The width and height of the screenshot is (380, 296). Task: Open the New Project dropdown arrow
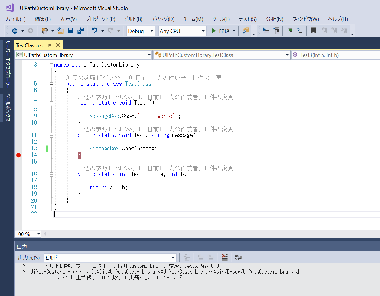tap(53, 31)
